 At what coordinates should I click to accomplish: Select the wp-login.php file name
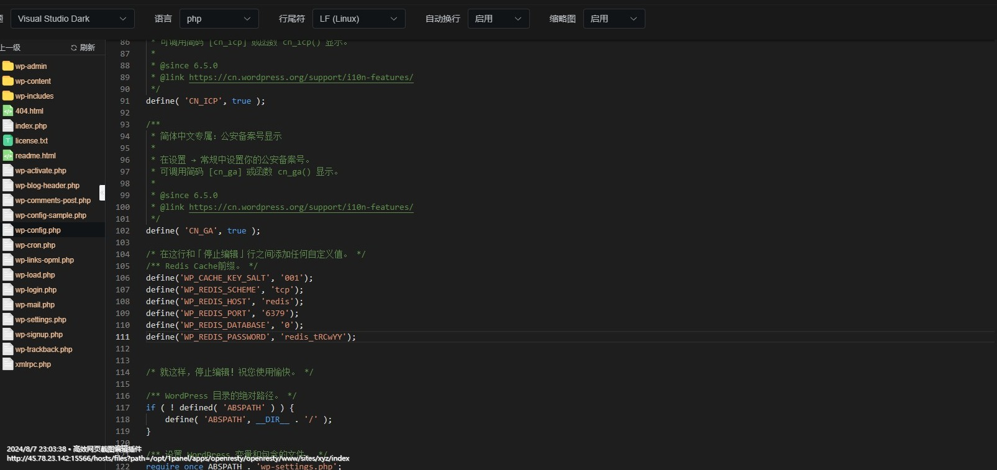pyautogui.click(x=36, y=289)
